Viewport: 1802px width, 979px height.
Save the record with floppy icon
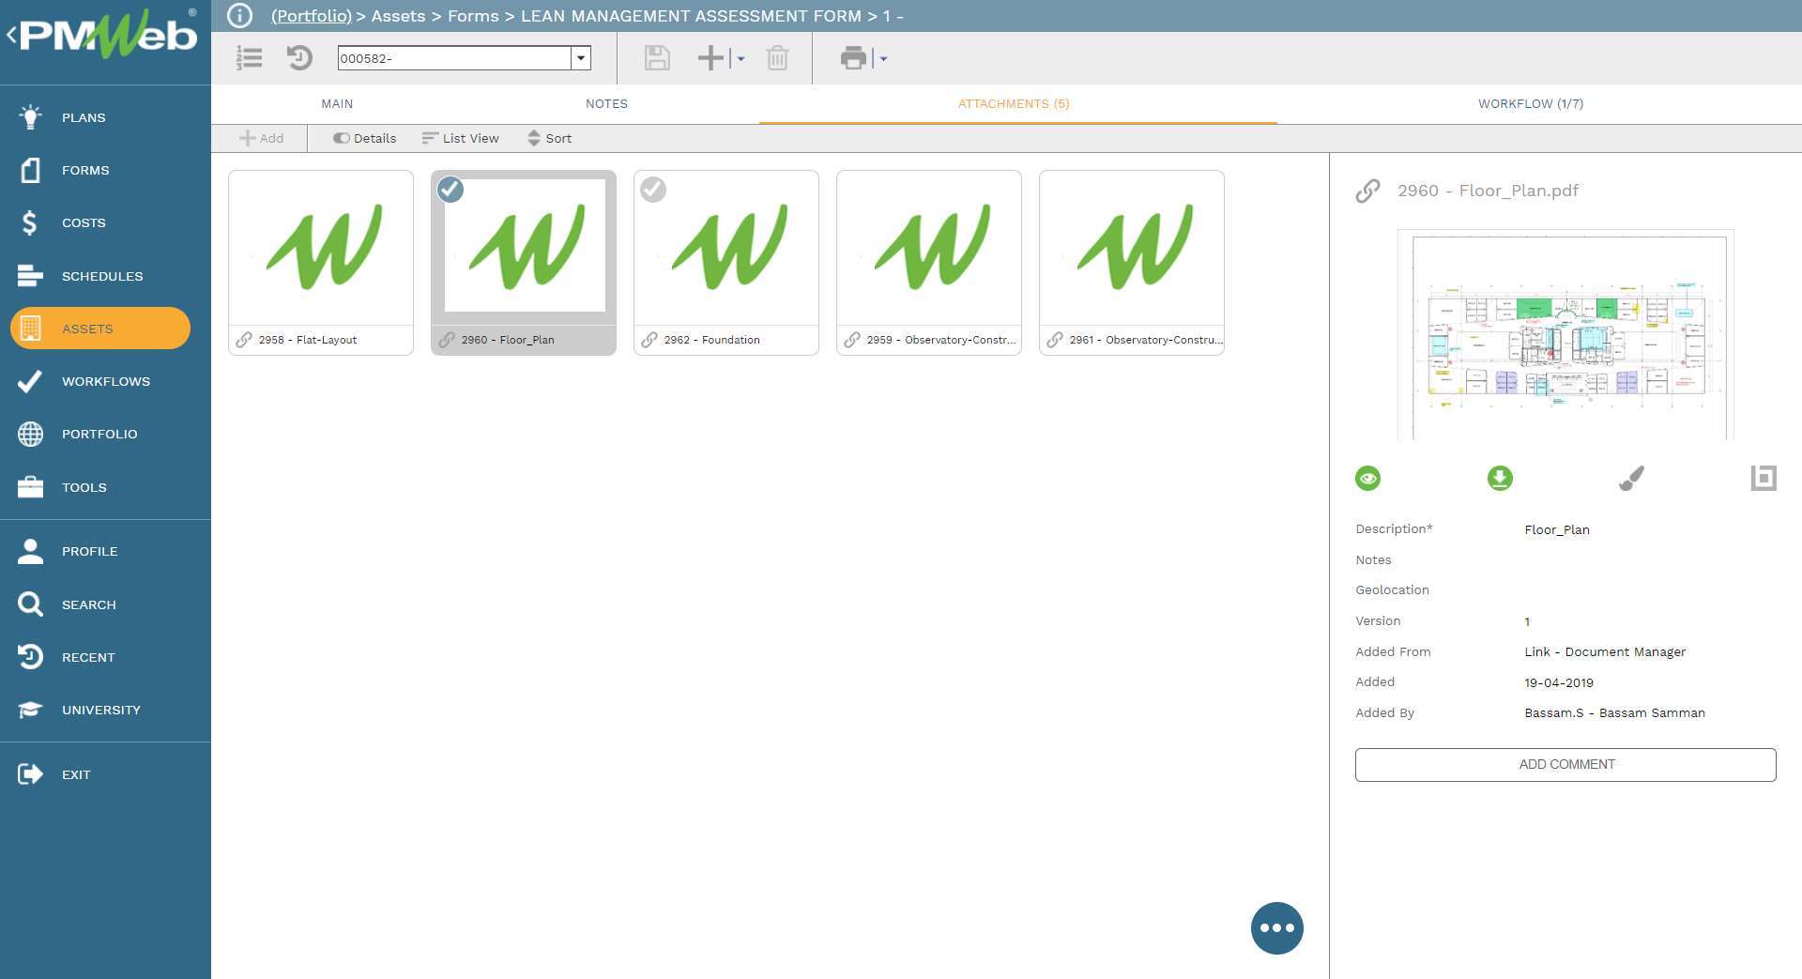coord(657,58)
